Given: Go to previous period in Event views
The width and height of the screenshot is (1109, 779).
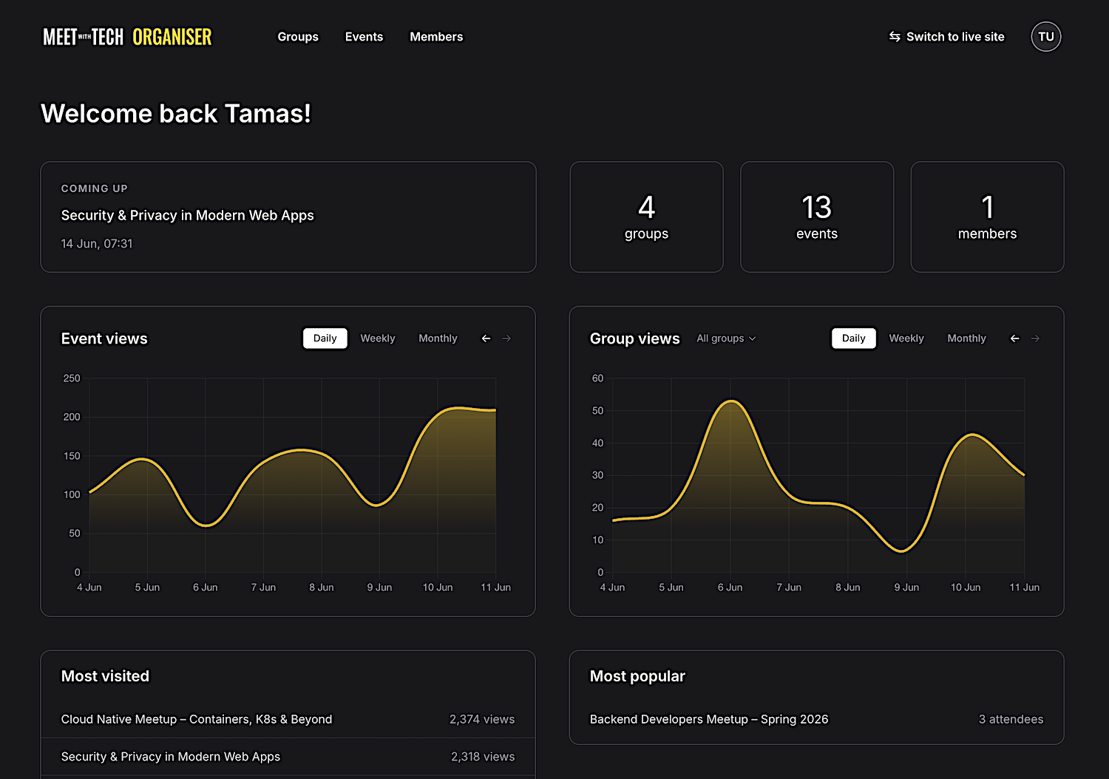Looking at the screenshot, I should click(486, 339).
